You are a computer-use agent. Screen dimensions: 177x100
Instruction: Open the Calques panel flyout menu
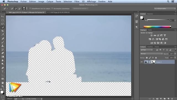click(x=175, y=47)
